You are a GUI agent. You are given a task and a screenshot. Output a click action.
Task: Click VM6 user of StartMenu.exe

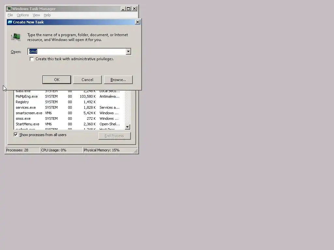click(x=48, y=124)
